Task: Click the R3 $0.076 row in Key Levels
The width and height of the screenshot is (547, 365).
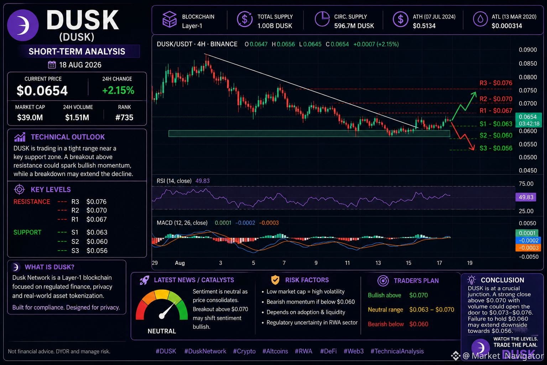Action: 82,201
